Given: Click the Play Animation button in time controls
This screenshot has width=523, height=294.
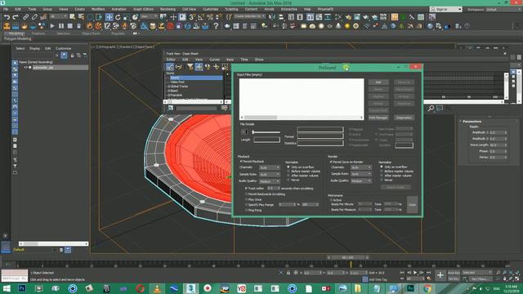Looking at the screenshot, I should (x=415, y=273).
